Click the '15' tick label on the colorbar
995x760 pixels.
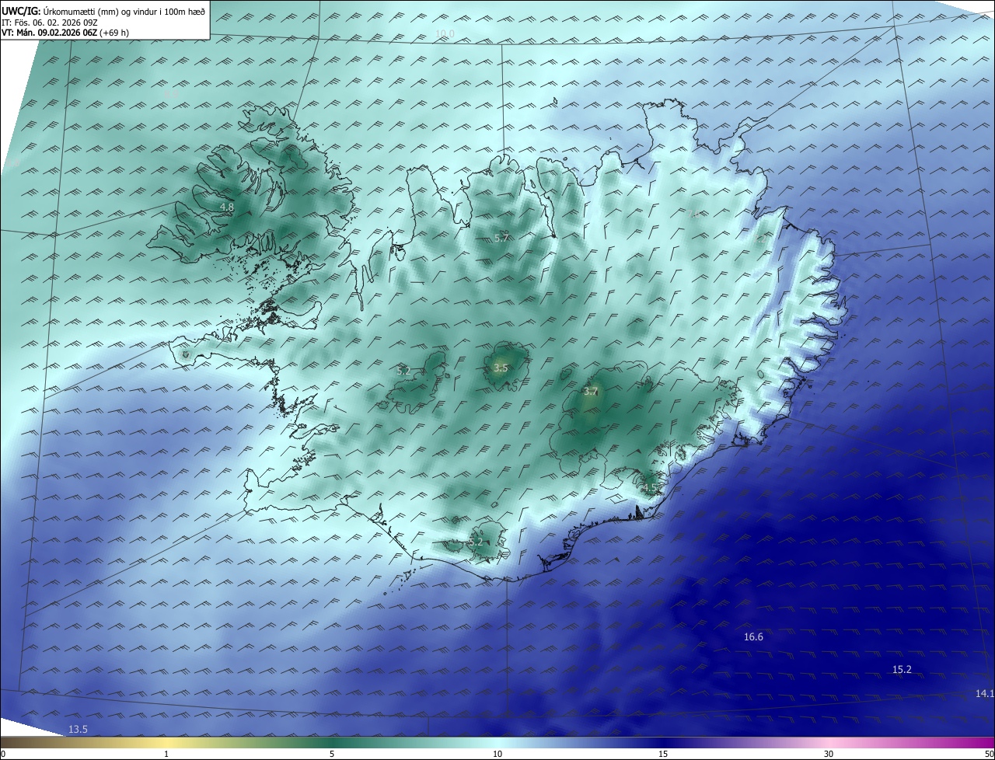(663, 754)
